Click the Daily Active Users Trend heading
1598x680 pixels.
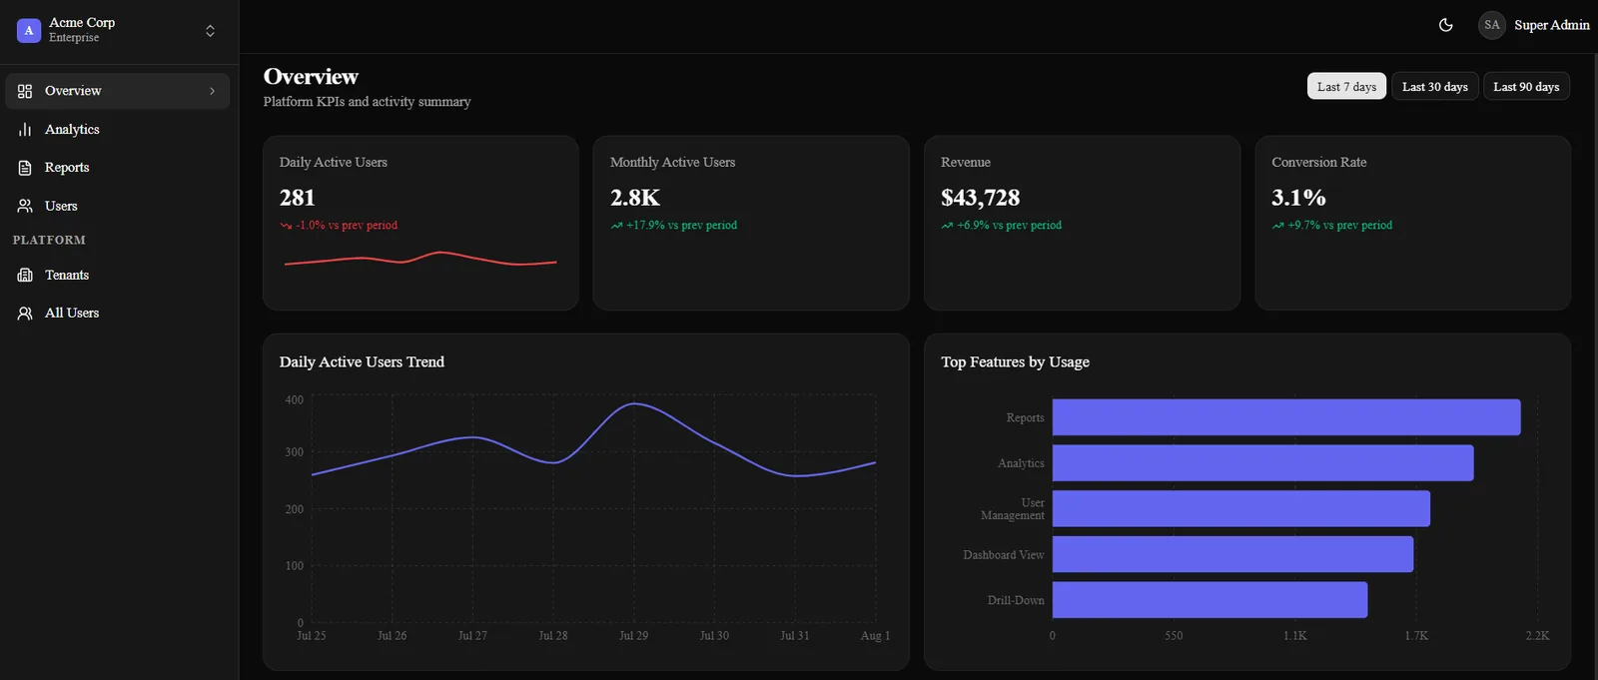pos(362,362)
